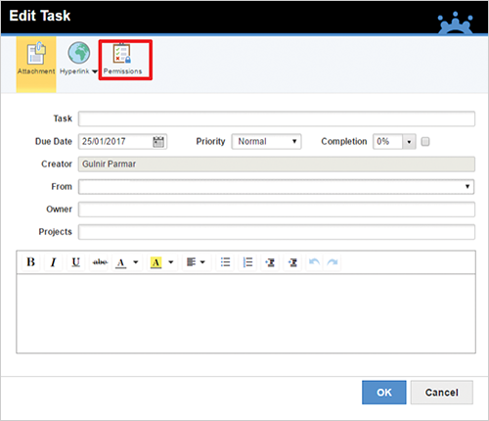
Task: Apply strikethrough formatting
Action: [x=100, y=262]
